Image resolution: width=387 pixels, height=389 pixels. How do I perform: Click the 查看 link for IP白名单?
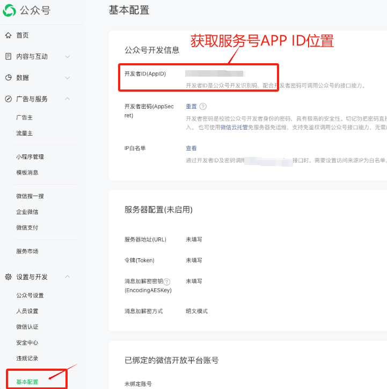192,148
